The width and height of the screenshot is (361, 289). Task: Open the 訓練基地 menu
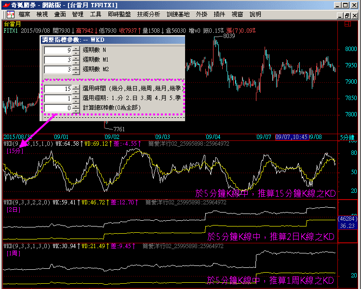[178, 14]
